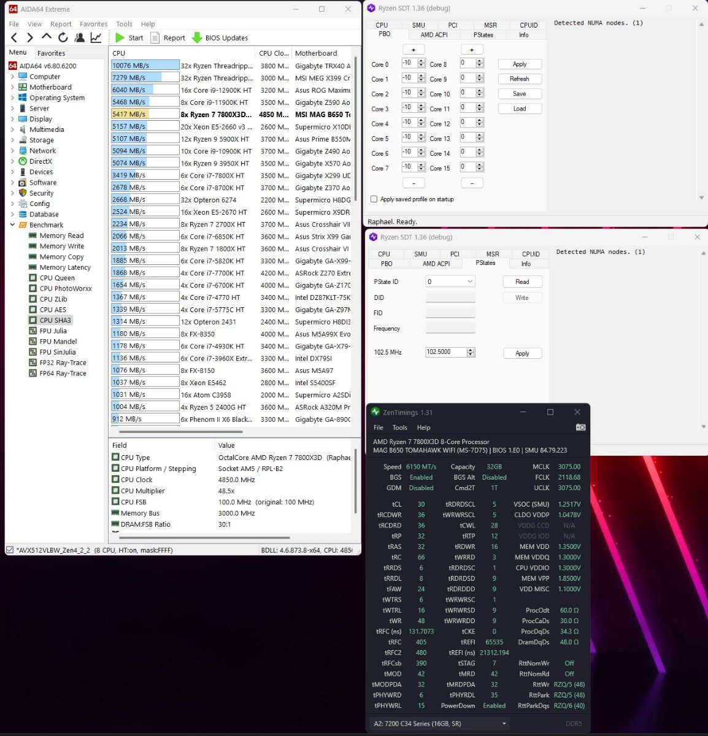Increment Core 0 offset stepper
This screenshot has width=708, height=736.
[x=421, y=61]
